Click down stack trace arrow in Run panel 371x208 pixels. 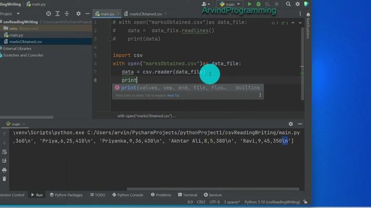4,143
